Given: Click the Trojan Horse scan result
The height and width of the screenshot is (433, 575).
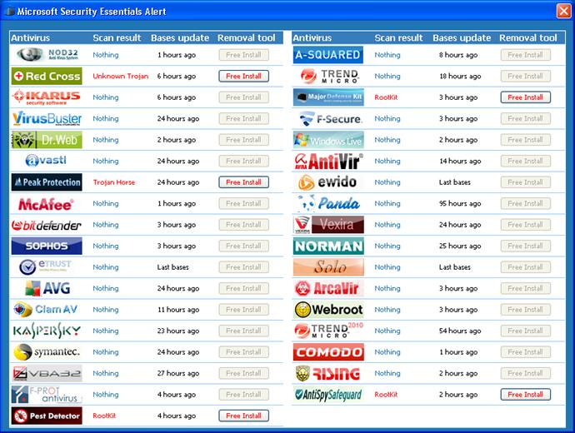Looking at the screenshot, I should click(114, 182).
